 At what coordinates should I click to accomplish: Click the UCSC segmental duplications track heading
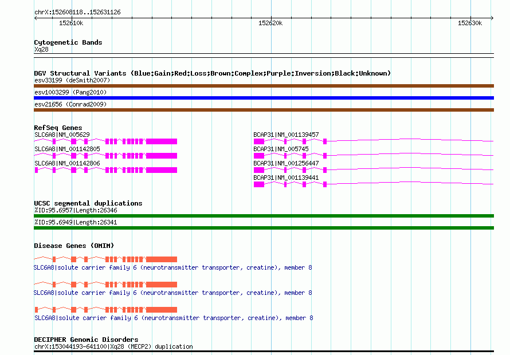click(x=88, y=203)
